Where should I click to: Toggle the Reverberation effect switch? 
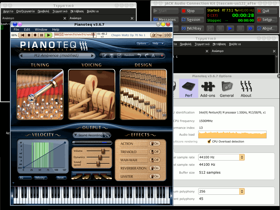click(x=155, y=168)
